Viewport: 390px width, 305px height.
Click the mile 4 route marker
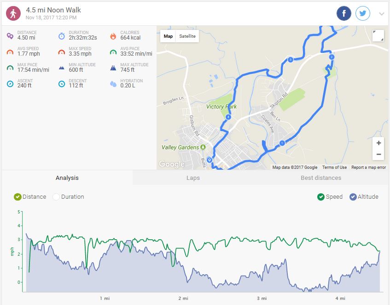(x=228, y=117)
